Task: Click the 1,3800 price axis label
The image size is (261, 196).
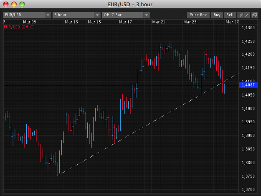Action: (x=248, y=163)
